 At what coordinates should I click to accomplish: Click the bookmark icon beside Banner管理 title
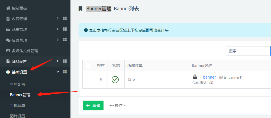pyautogui.click(x=80, y=9)
